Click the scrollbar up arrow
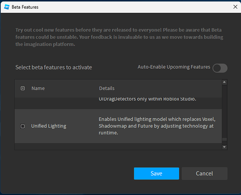Screen dimensions: 241x195 (x=224, y=82)
